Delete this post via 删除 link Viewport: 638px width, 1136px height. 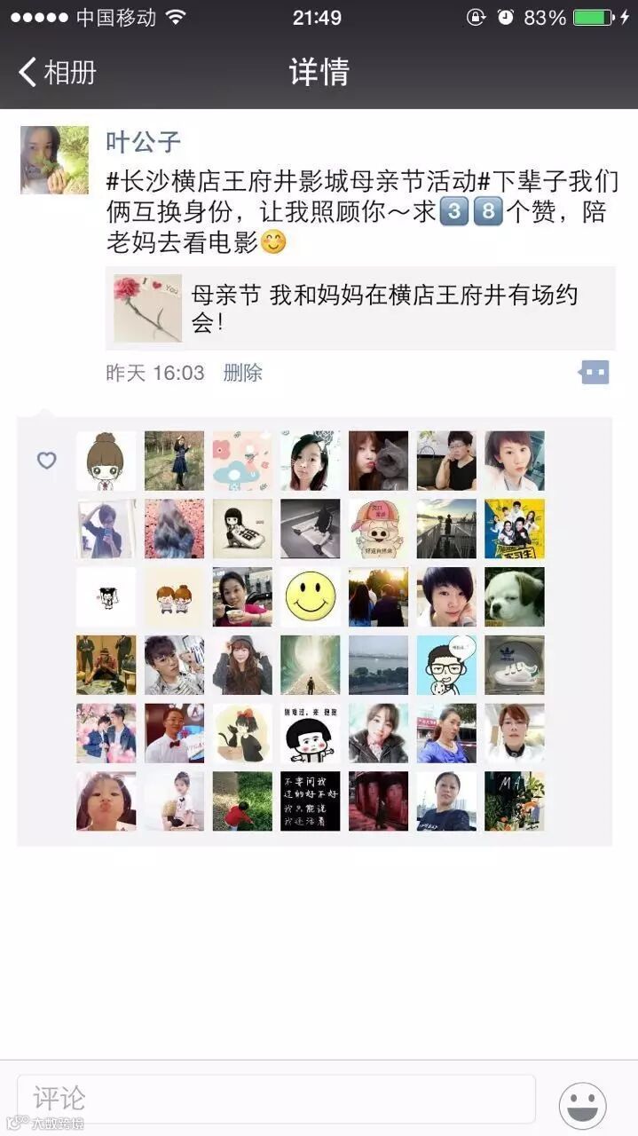pos(242,373)
